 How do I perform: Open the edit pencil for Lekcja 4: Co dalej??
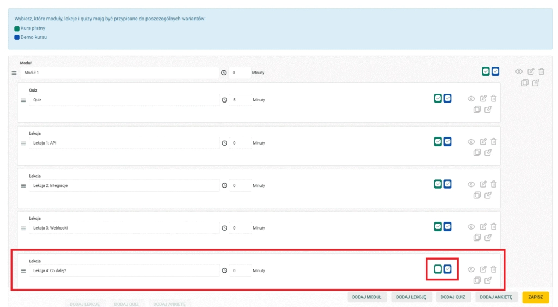(483, 269)
